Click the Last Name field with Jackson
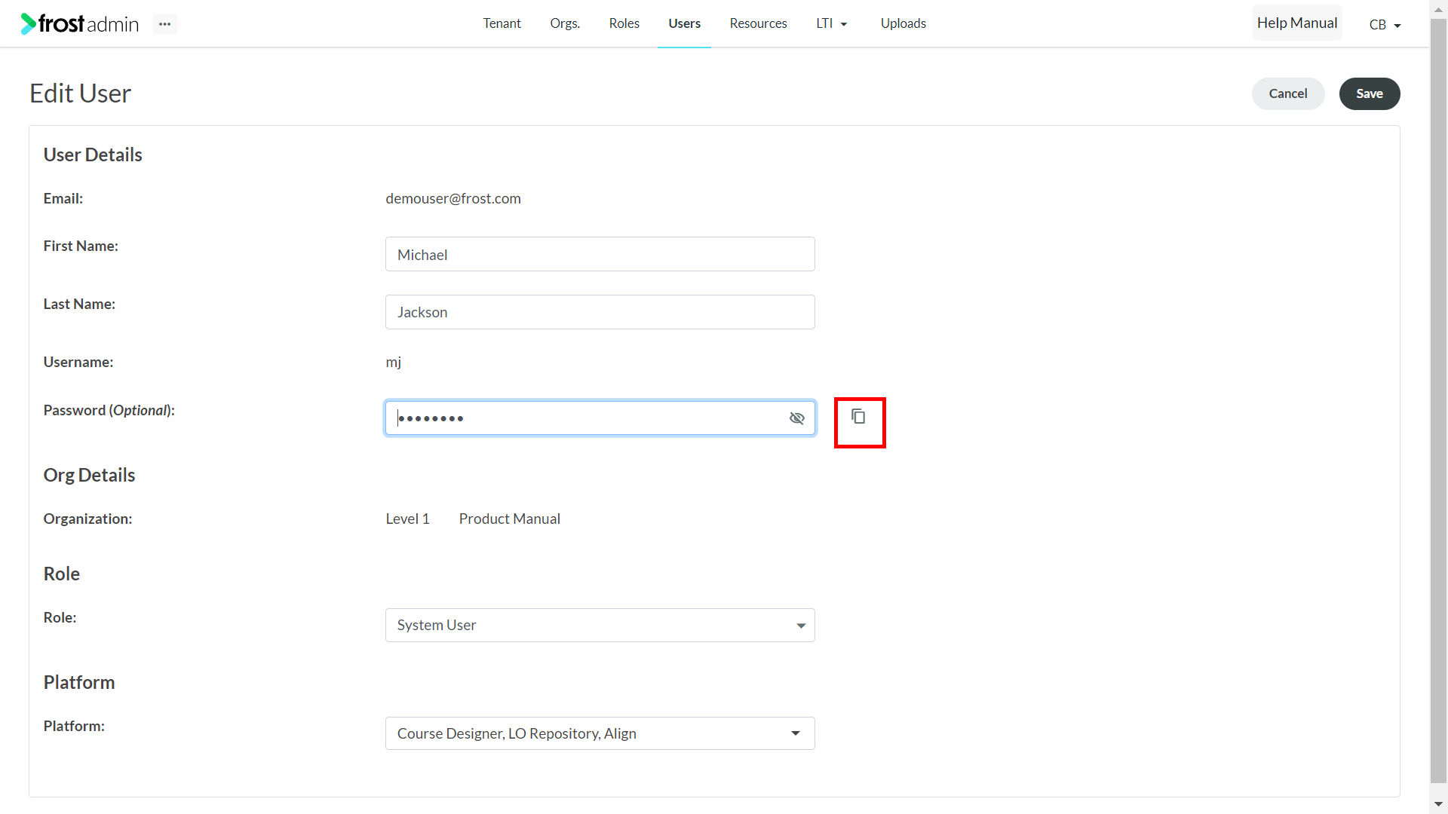Screen dimensions: 1448x814 click(600, 312)
